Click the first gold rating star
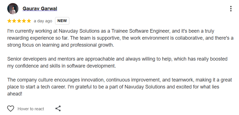Viewport: 239px width, 115px height. pyautogui.click(x=10, y=21)
